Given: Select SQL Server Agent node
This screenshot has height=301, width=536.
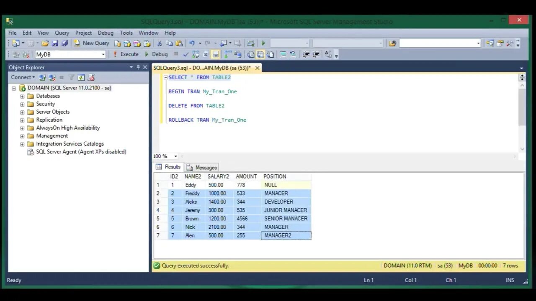Looking at the screenshot, I should (x=81, y=152).
